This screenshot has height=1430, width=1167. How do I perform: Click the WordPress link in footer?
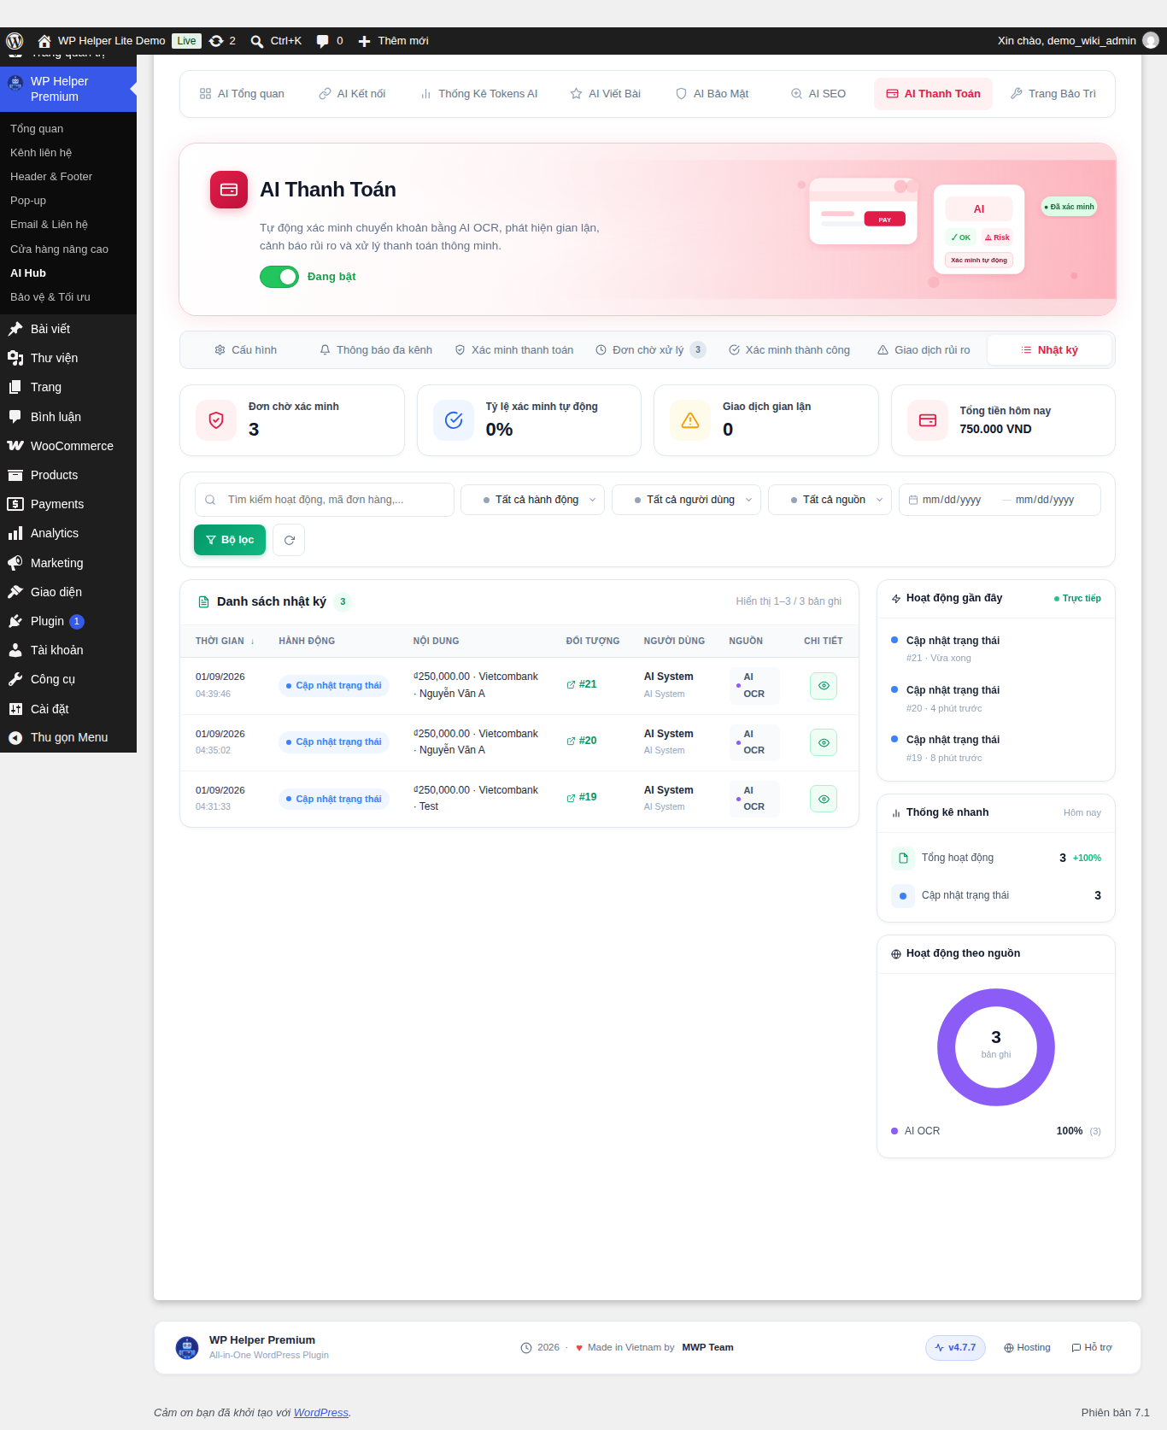point(321,1413)
